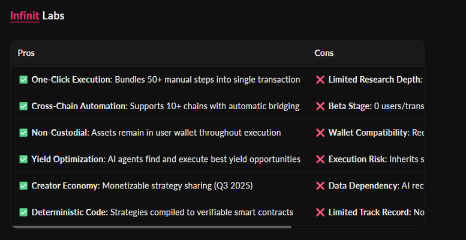Click the red X beside Data Dependency

[x=320, y=186]
